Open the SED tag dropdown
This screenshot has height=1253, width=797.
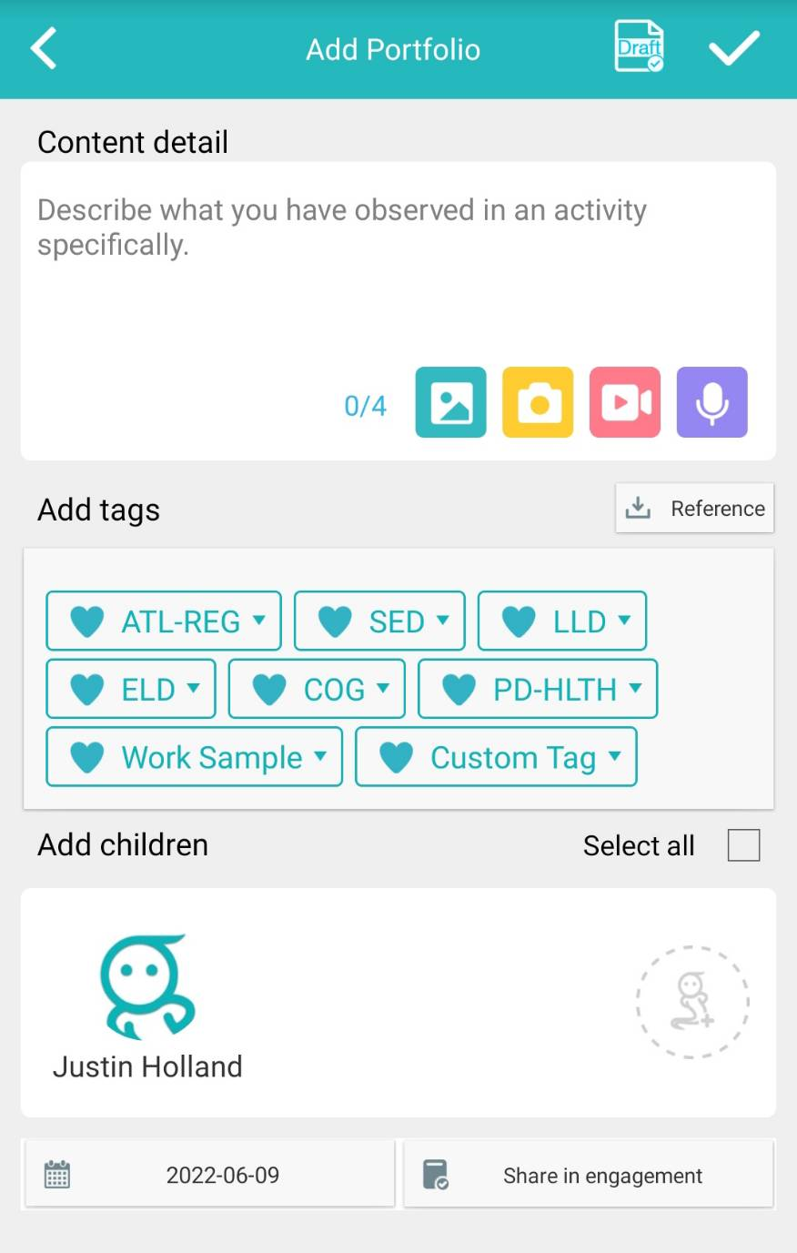(x=380, y=621)
